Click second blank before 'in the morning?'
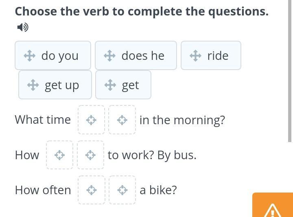 (122, 120)
